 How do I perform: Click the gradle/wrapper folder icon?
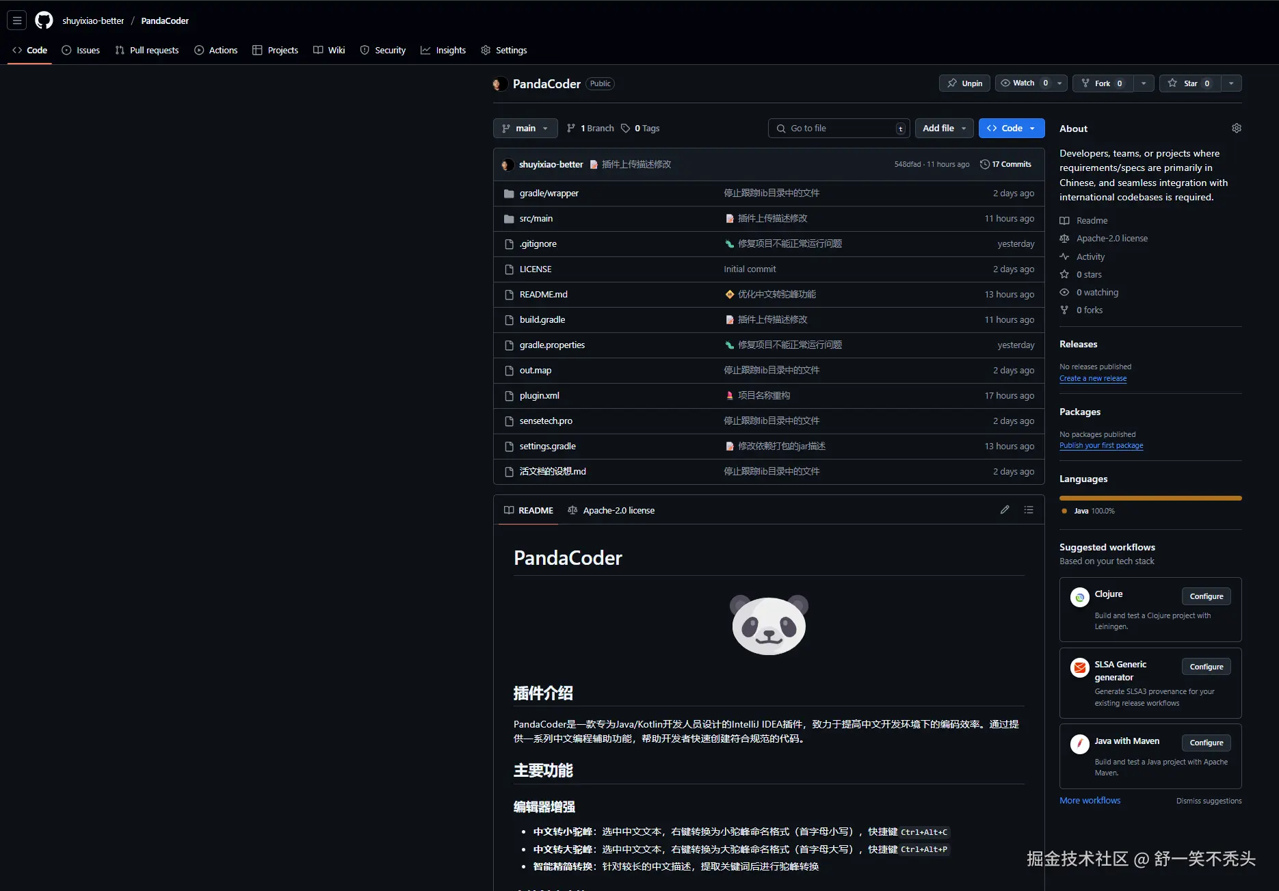(x=509, y=194)
